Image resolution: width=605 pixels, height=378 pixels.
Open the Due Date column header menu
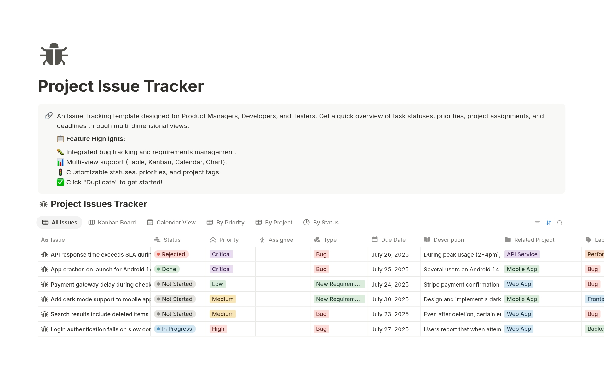click(393, 240)
